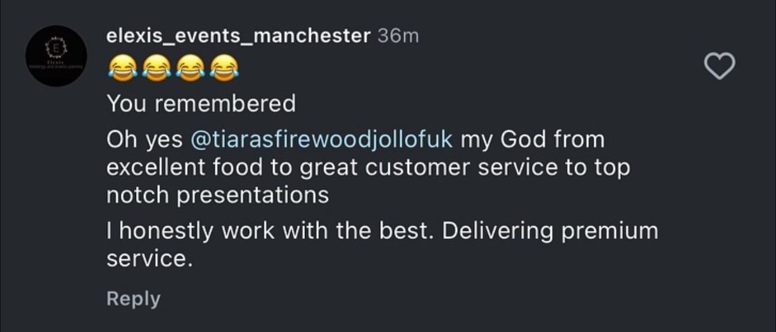Open the @tiarasfirewoodjollofuk mention

pyautogui.click(x=322, y=140)
